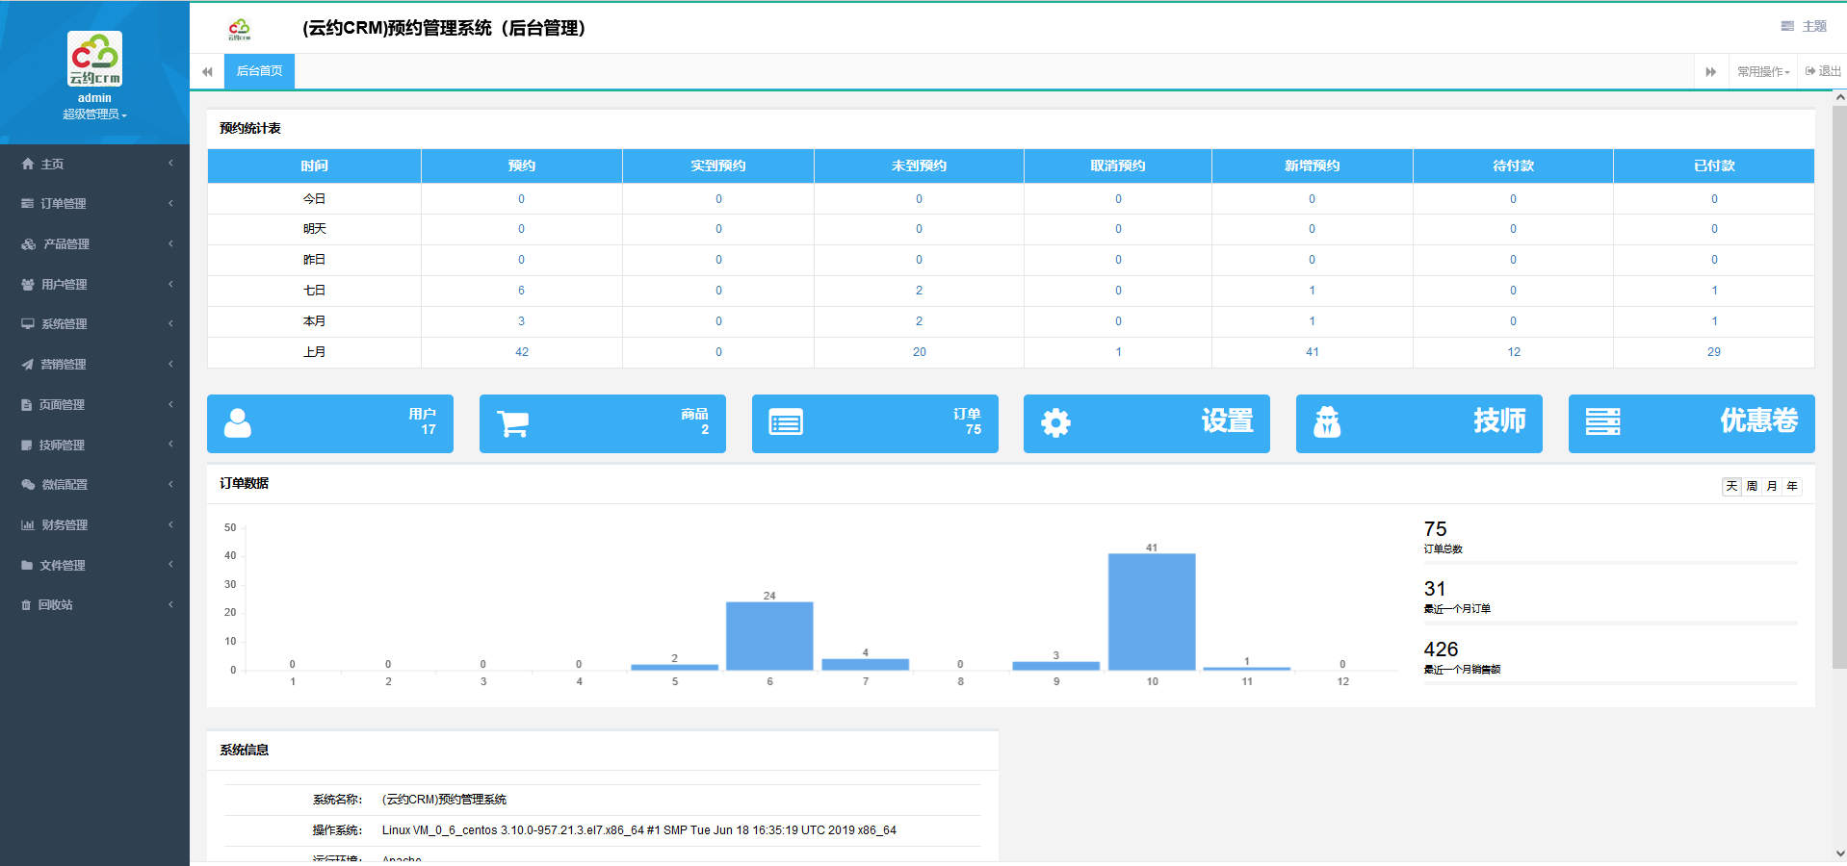Click the list icon on 订单 card

pyautogui.click(x=786, y=422)
